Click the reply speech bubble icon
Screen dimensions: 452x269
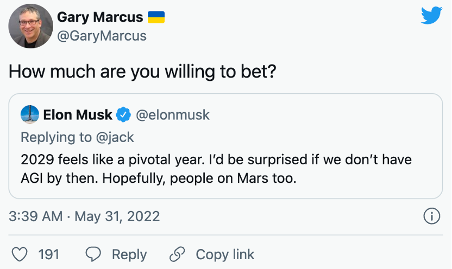93,254
